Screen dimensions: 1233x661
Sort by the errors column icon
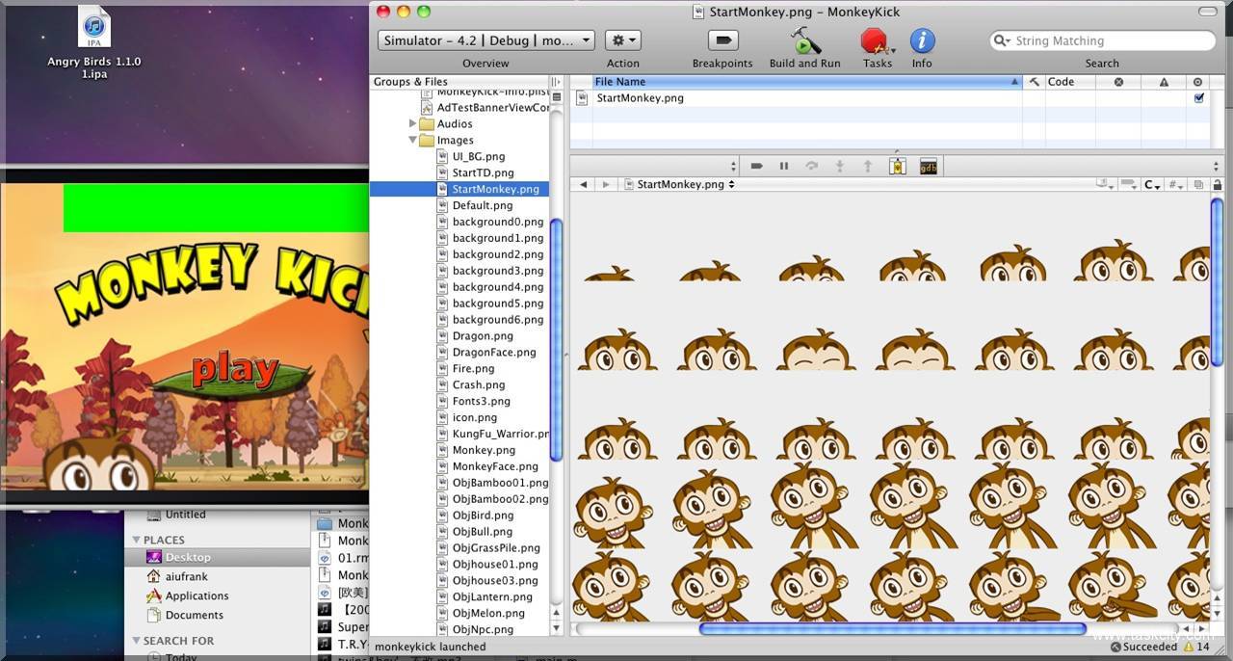1118,82
